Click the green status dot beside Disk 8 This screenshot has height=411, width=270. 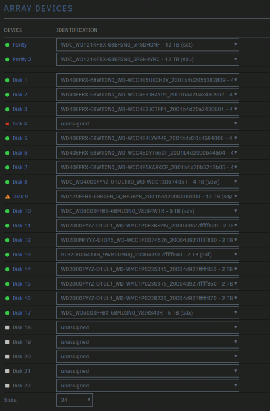[7, 182]
